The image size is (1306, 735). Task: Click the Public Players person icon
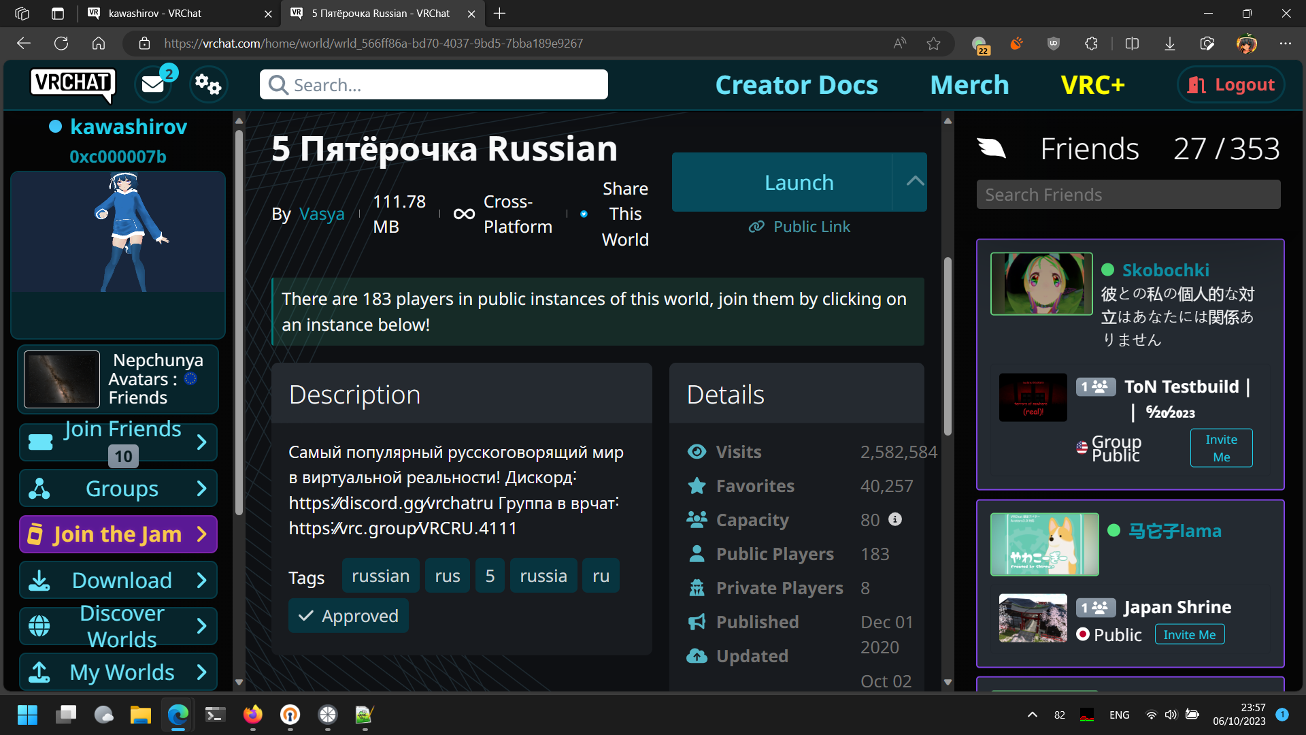click(x=697, y=554)
